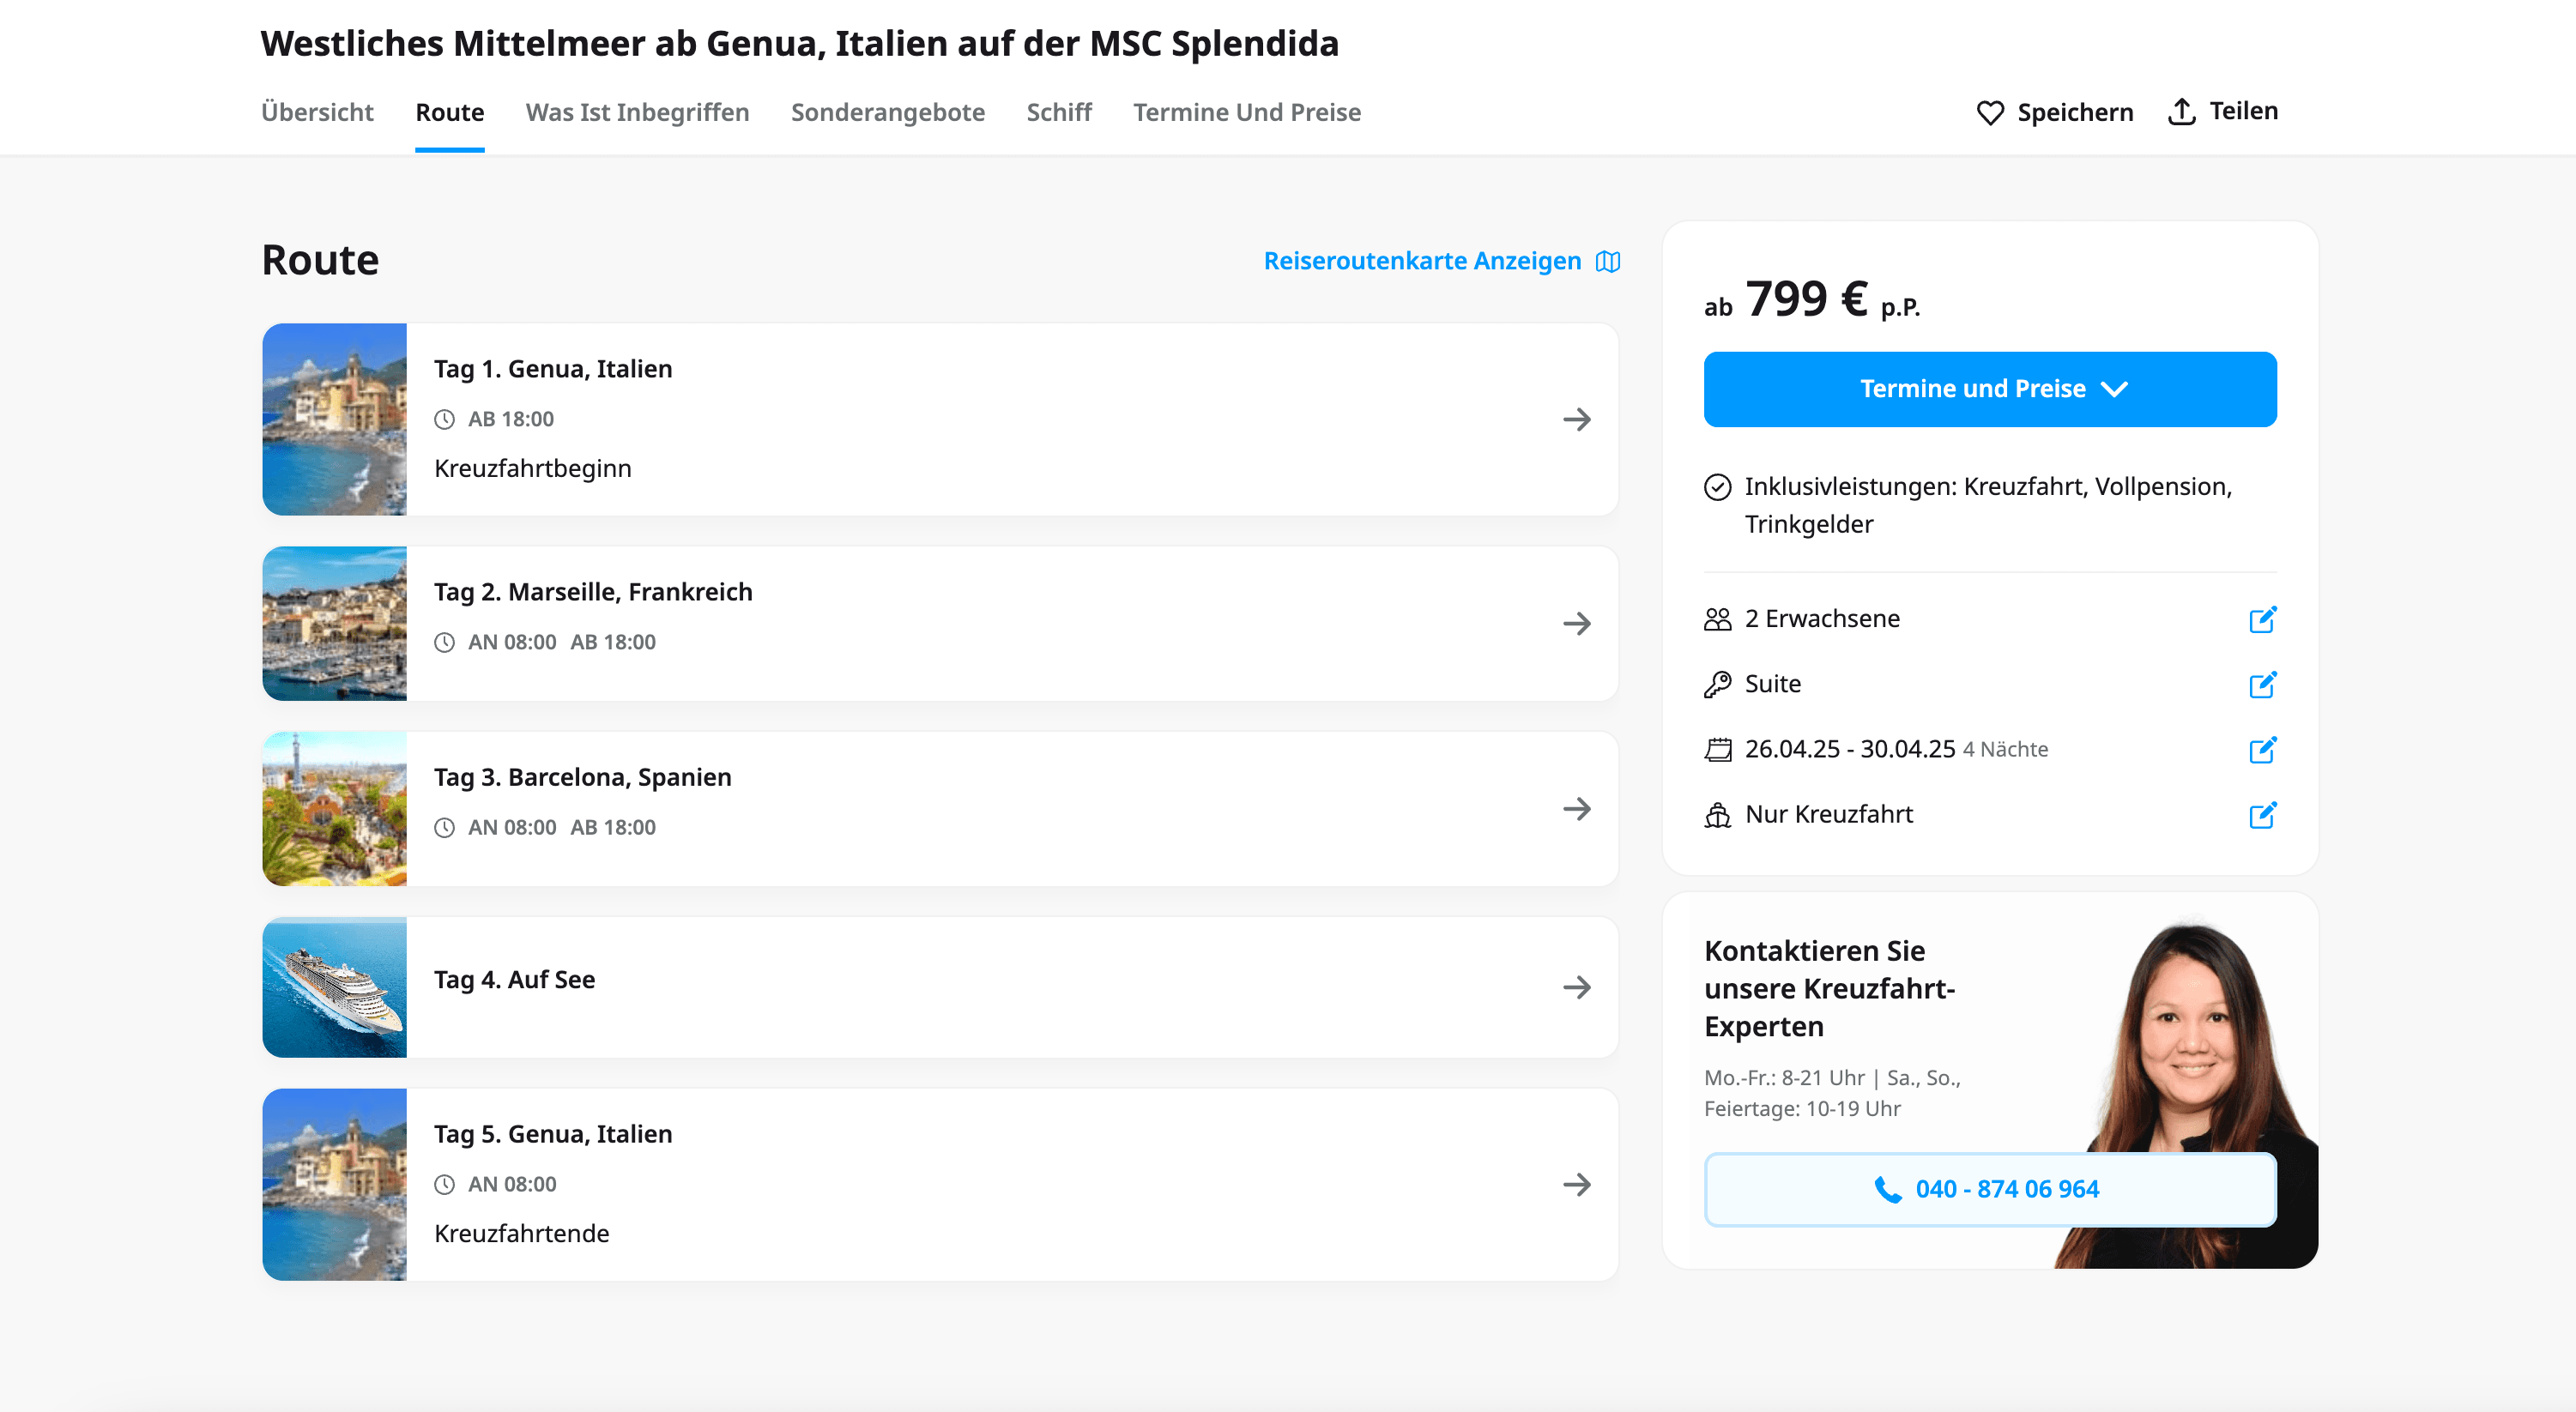
Task: Click the phone icon in call button
Action: coord(1887,1189)
